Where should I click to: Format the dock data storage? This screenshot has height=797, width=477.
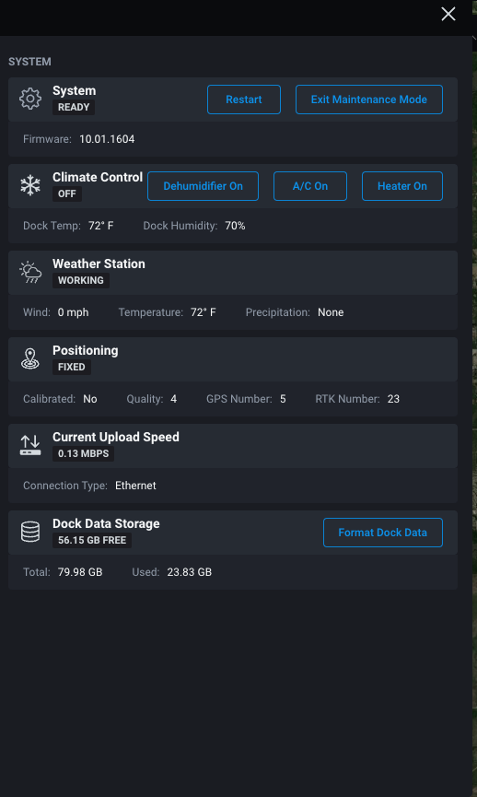[382, 533]
